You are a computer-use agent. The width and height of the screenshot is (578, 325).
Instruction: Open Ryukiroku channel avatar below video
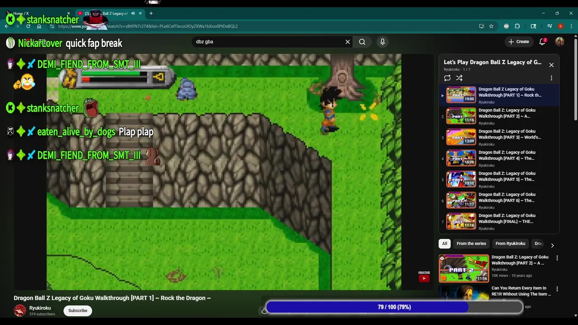(x=20, y=311)
